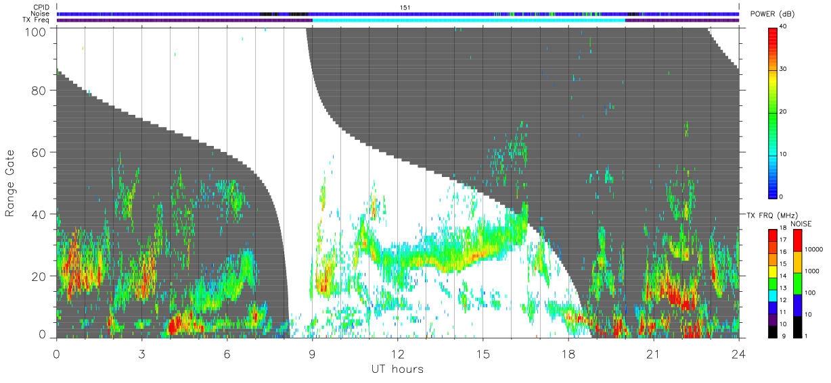
Task: Click the 9 tick label on UT hours axis
Action: coord(312,354)
